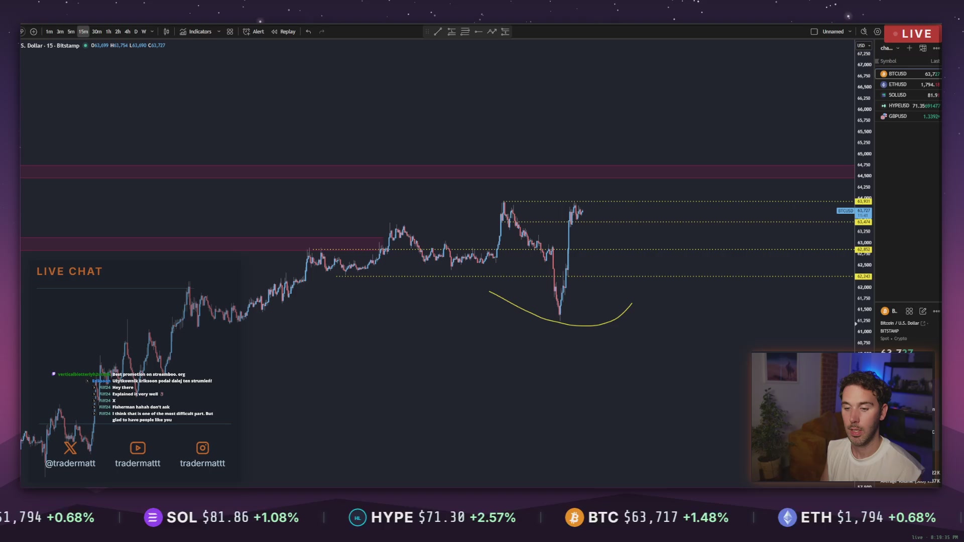
Task: Expand the indicators favorites dropdown arrow
Action: click(219, 32)
